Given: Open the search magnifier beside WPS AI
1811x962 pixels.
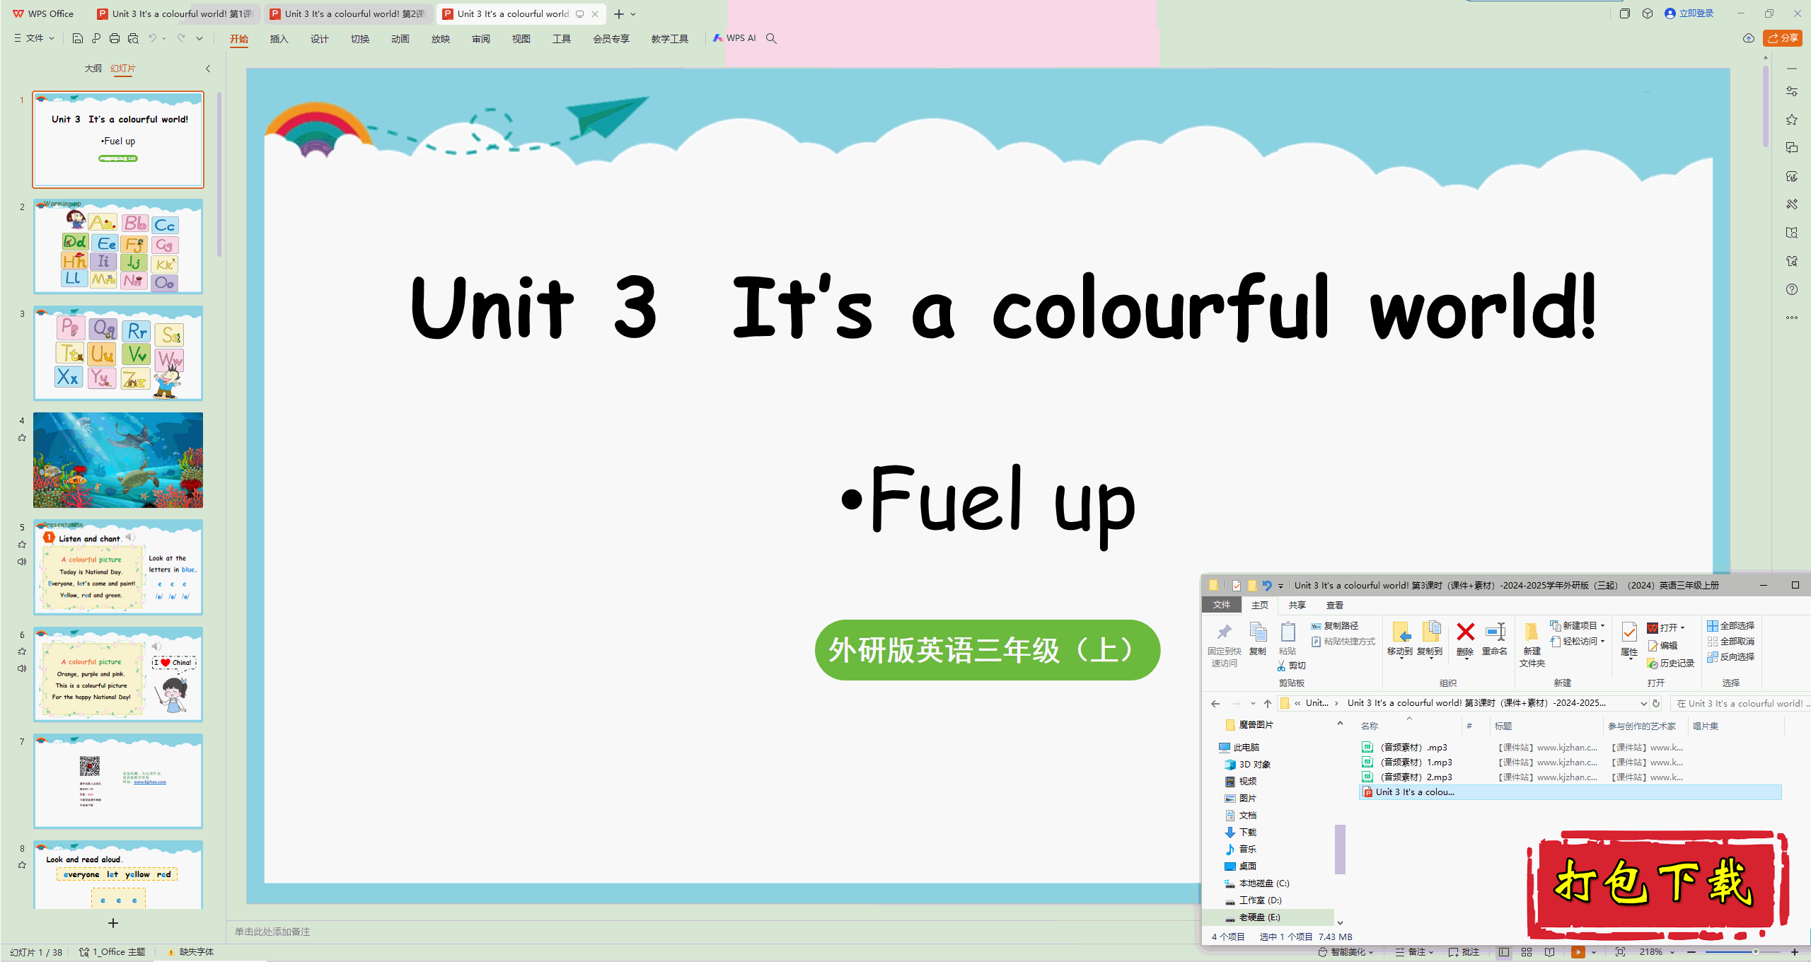Looking at the screenshot, I should [772, 38].
